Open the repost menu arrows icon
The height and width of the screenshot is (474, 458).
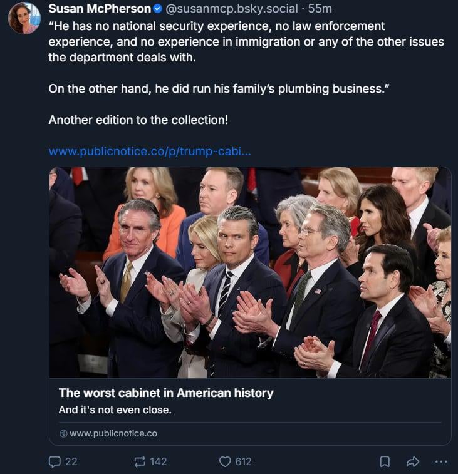[140, 461]
